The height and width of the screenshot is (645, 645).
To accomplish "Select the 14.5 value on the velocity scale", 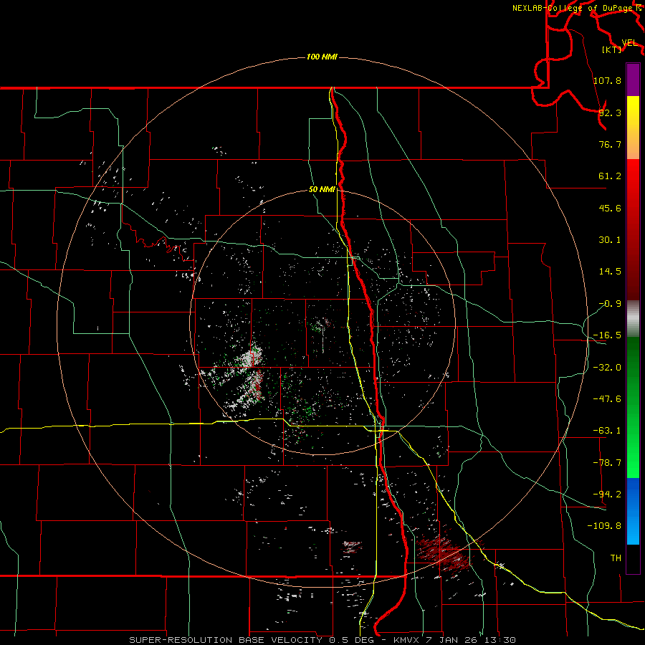I will coord(610,272).
